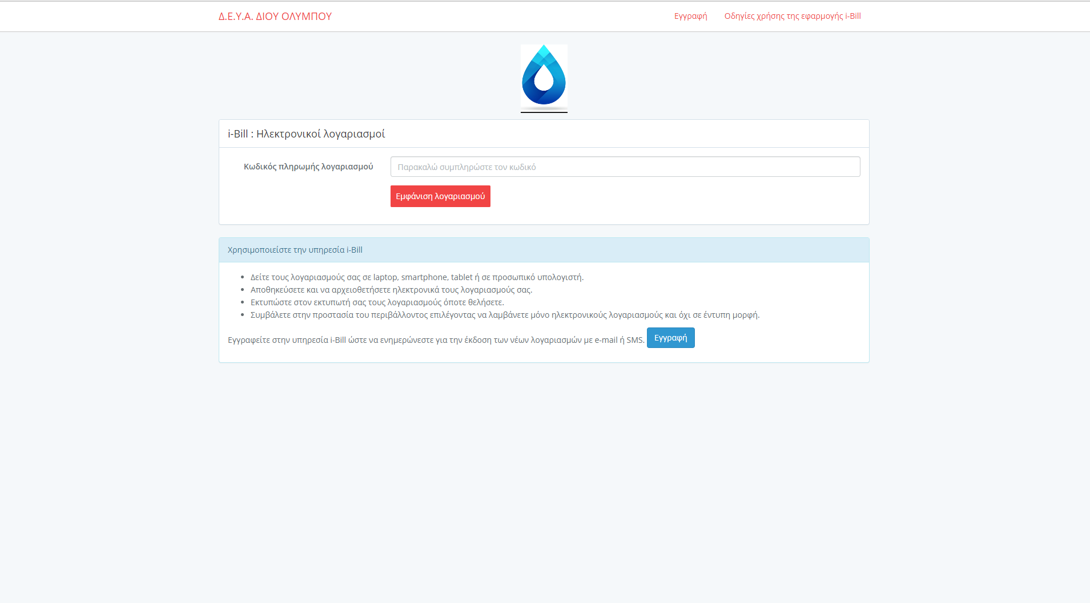Open the Δ.Ε.Υ.Α. ΔΙΟΥ ΟΛΥΜΠΟΥ home link
Image resolution: width=1090 pixels, height=603 pixels.
tap(275, 17)
